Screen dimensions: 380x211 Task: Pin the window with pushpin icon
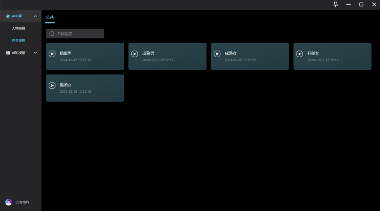coord(335,4)
